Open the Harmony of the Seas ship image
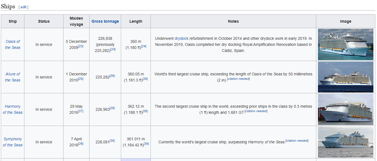Viewport: 377px width, 161px height. (x=346, y=110)
